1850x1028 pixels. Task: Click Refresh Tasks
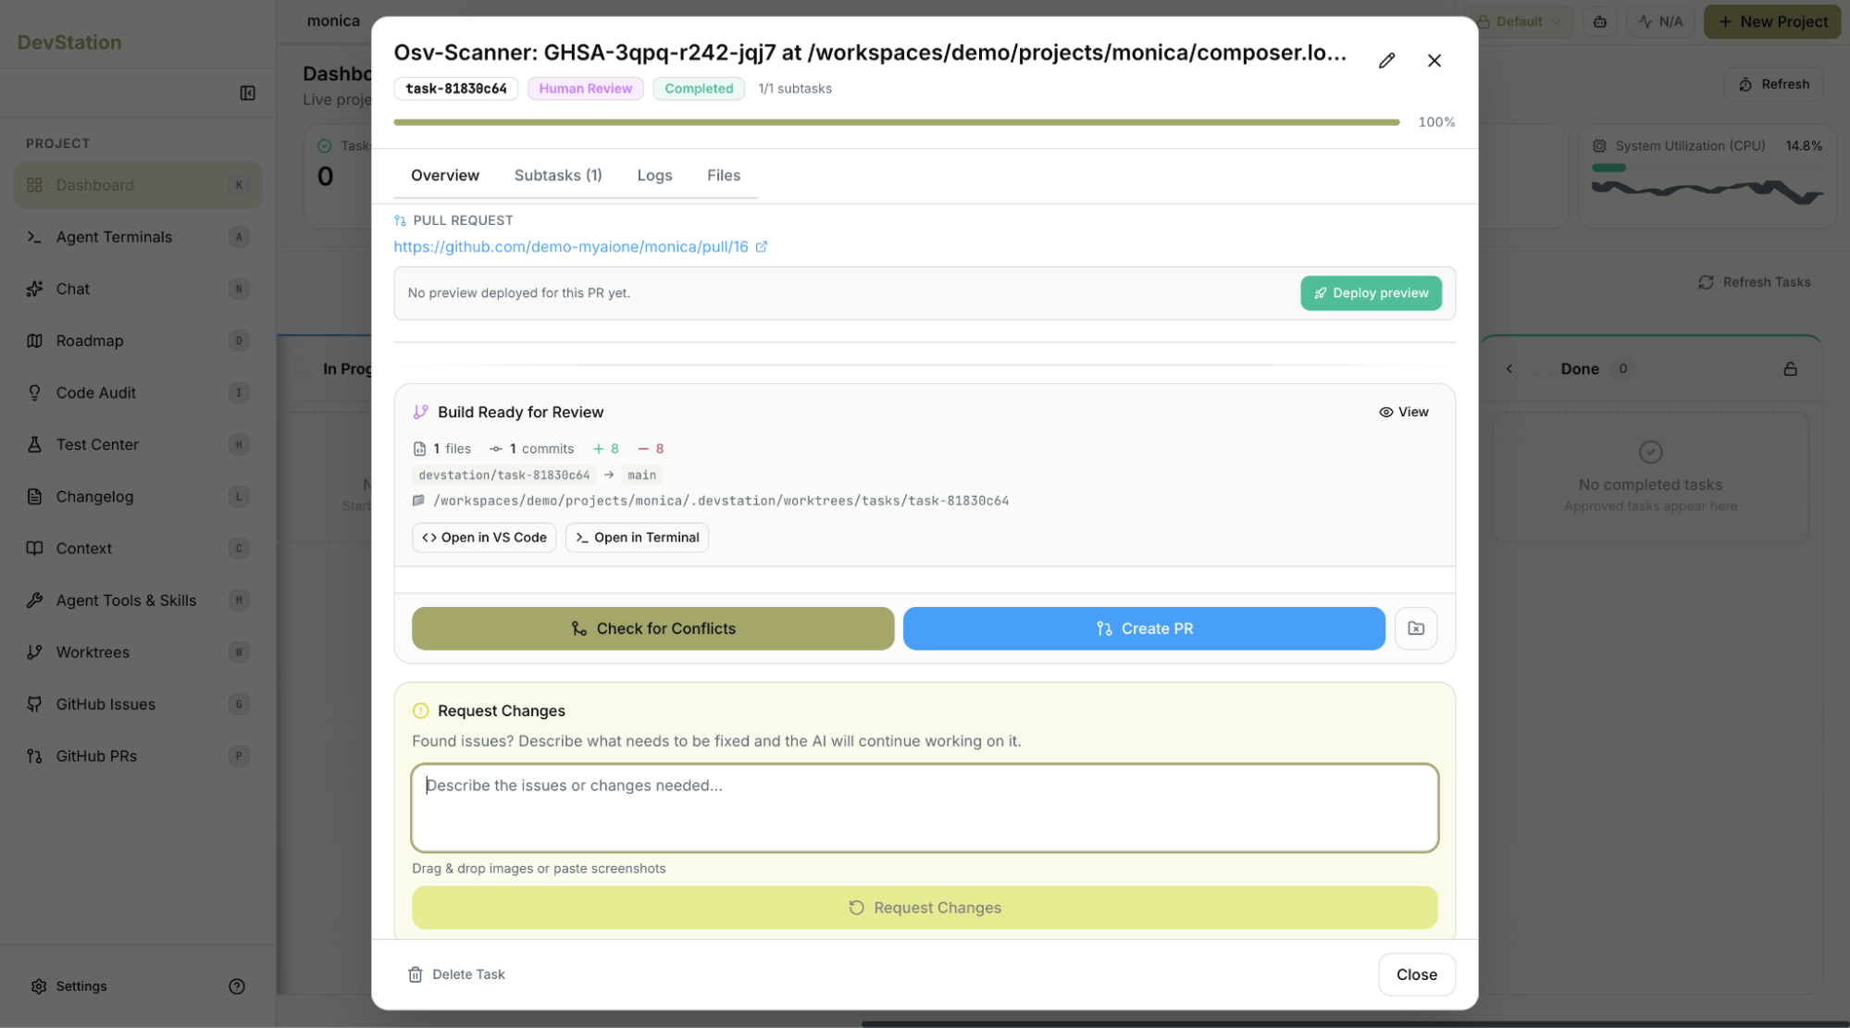(x=1755, y=282)
